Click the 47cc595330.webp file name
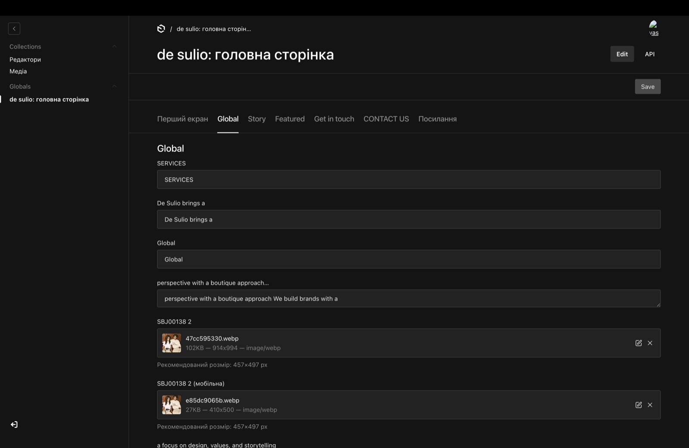The image size is (689, 448). (x=212, y=339)
